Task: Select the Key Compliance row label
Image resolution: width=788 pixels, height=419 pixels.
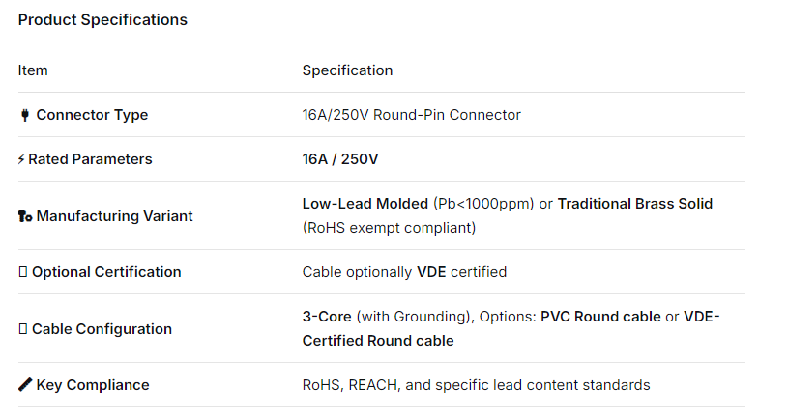Action: tap(92, 385)
